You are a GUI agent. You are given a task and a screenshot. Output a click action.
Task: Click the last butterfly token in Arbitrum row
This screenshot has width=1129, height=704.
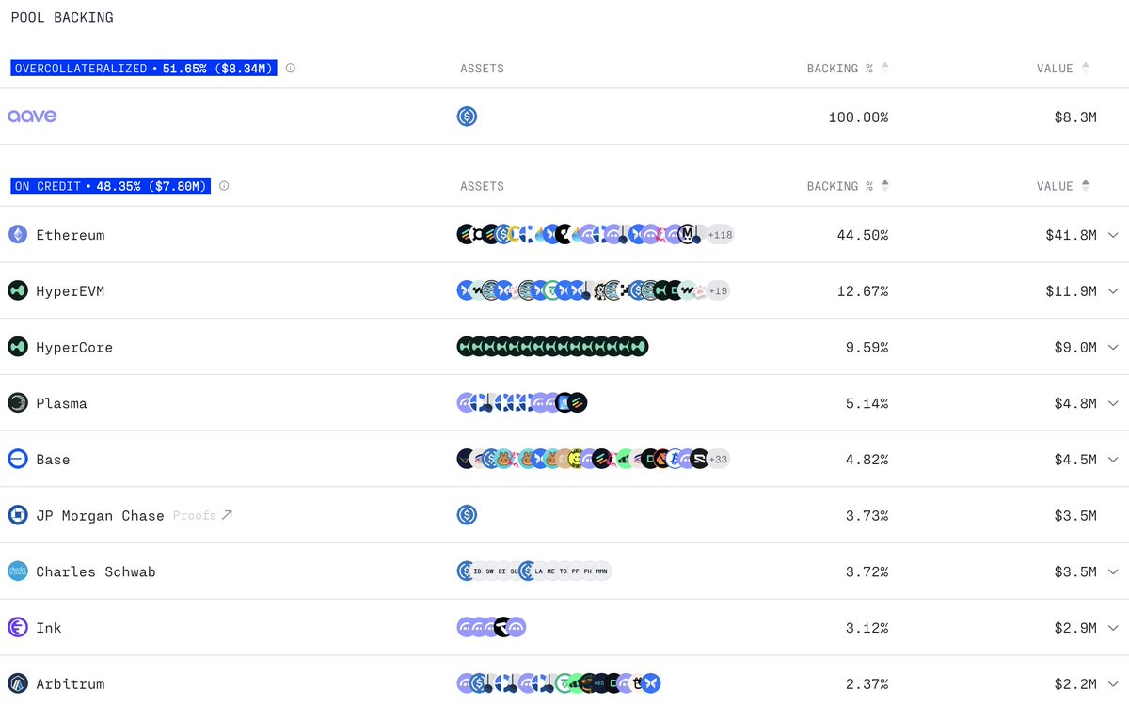651,683
